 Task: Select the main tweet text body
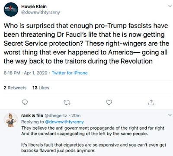(x=86, y=44)
